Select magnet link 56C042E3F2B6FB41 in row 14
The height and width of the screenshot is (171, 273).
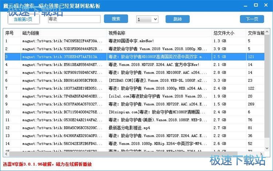pos(62,144)
